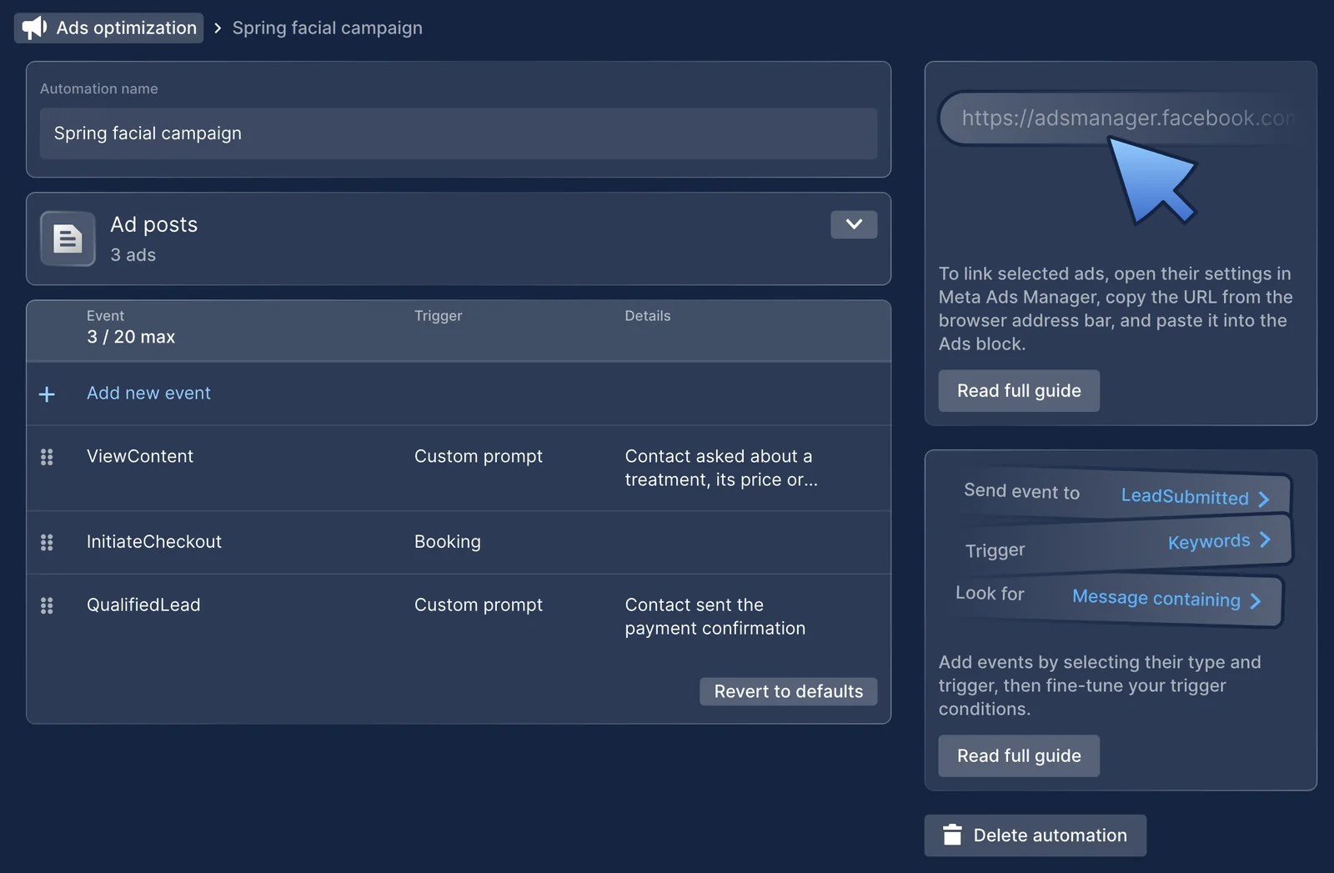Screen dimensions: 1334x873
Task: Click the '3 ads' count text
Action: pyautogui.click(x=133, y=254)
